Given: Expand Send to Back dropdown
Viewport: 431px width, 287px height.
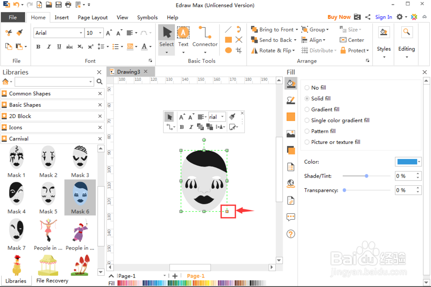Looking at the screenshot, I should click(295, 40).
